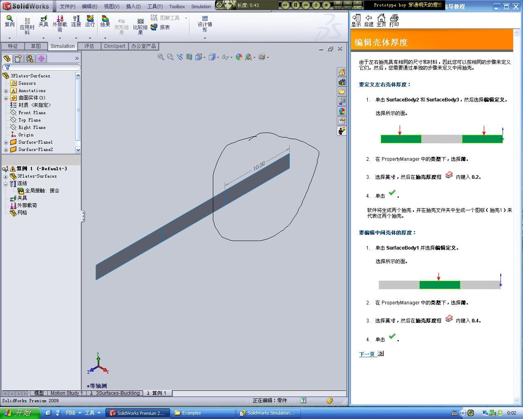Switch to the 3Surfaces-Buckling study tab

[115, 393]
